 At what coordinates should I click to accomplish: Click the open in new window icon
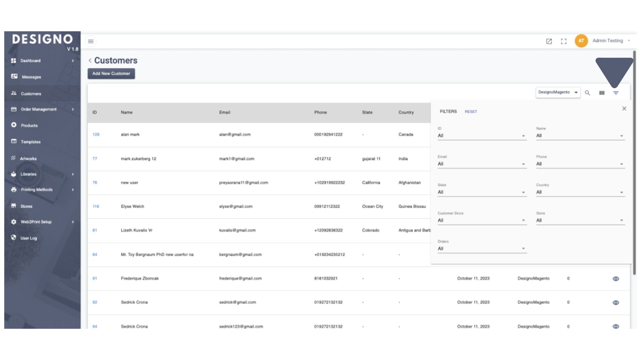(x=549, y=41)
